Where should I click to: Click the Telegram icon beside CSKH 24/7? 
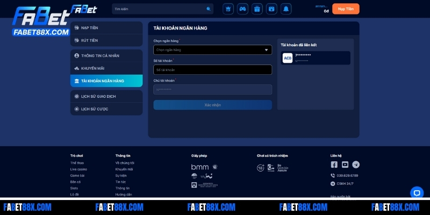coord(333,184)
